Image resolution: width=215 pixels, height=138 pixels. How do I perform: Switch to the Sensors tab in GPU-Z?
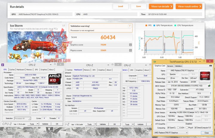click(x=170, y=66)
